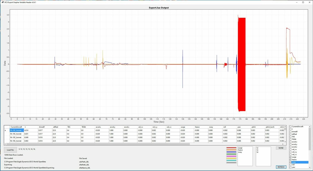Select surge in plotted series list

pyautogui.click(x=240, y=148)
